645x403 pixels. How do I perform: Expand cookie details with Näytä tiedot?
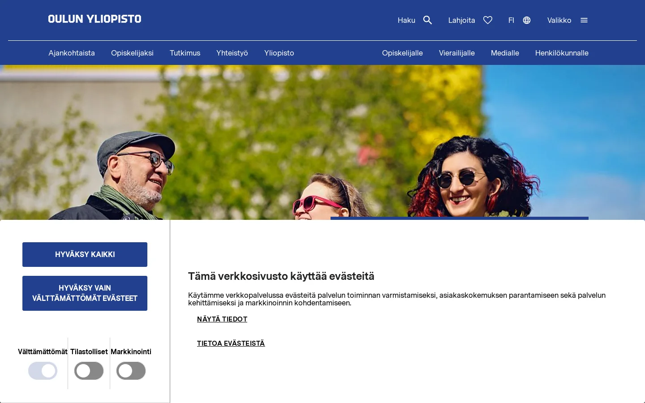click(222, 319)
